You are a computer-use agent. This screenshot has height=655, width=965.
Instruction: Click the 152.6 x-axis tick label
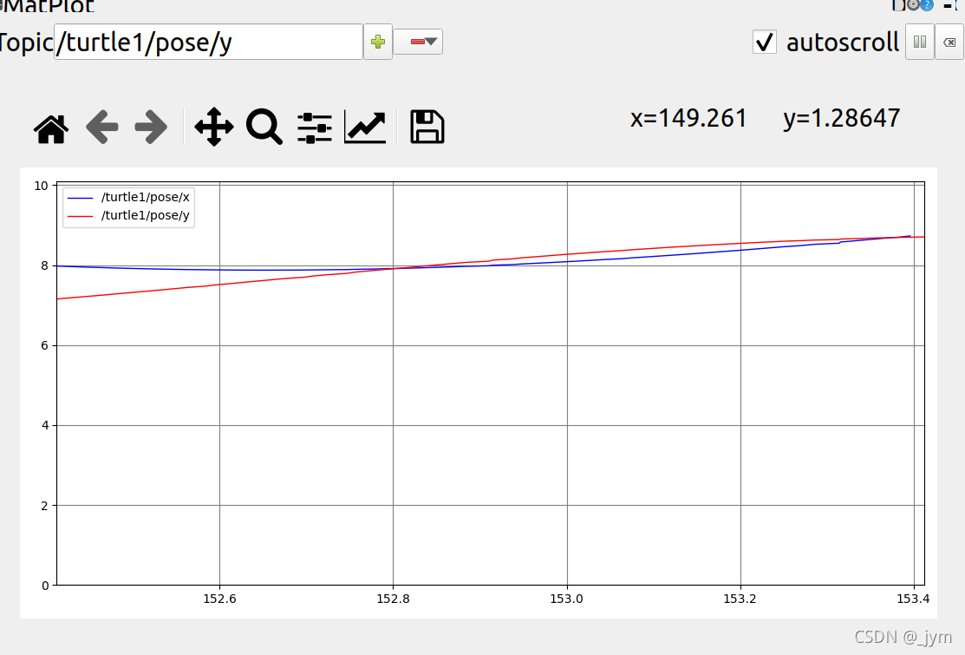[219, 599]
